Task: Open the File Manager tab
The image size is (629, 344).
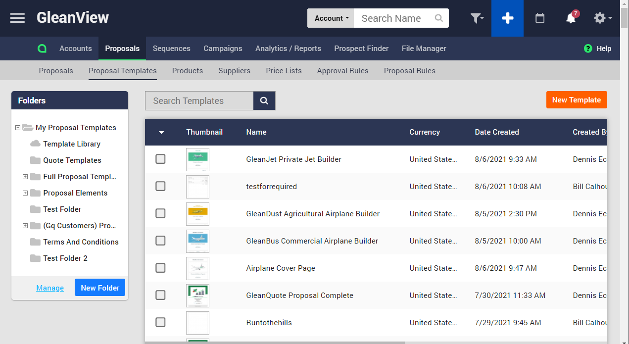Action: (424, 49)
